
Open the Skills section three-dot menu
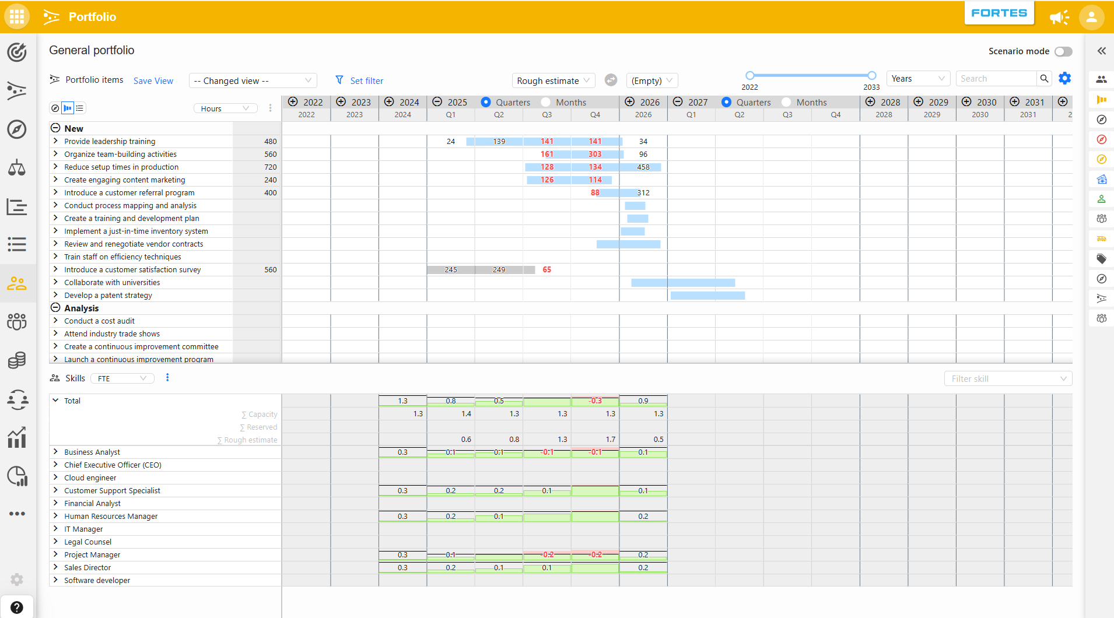(x=167, y=378)
